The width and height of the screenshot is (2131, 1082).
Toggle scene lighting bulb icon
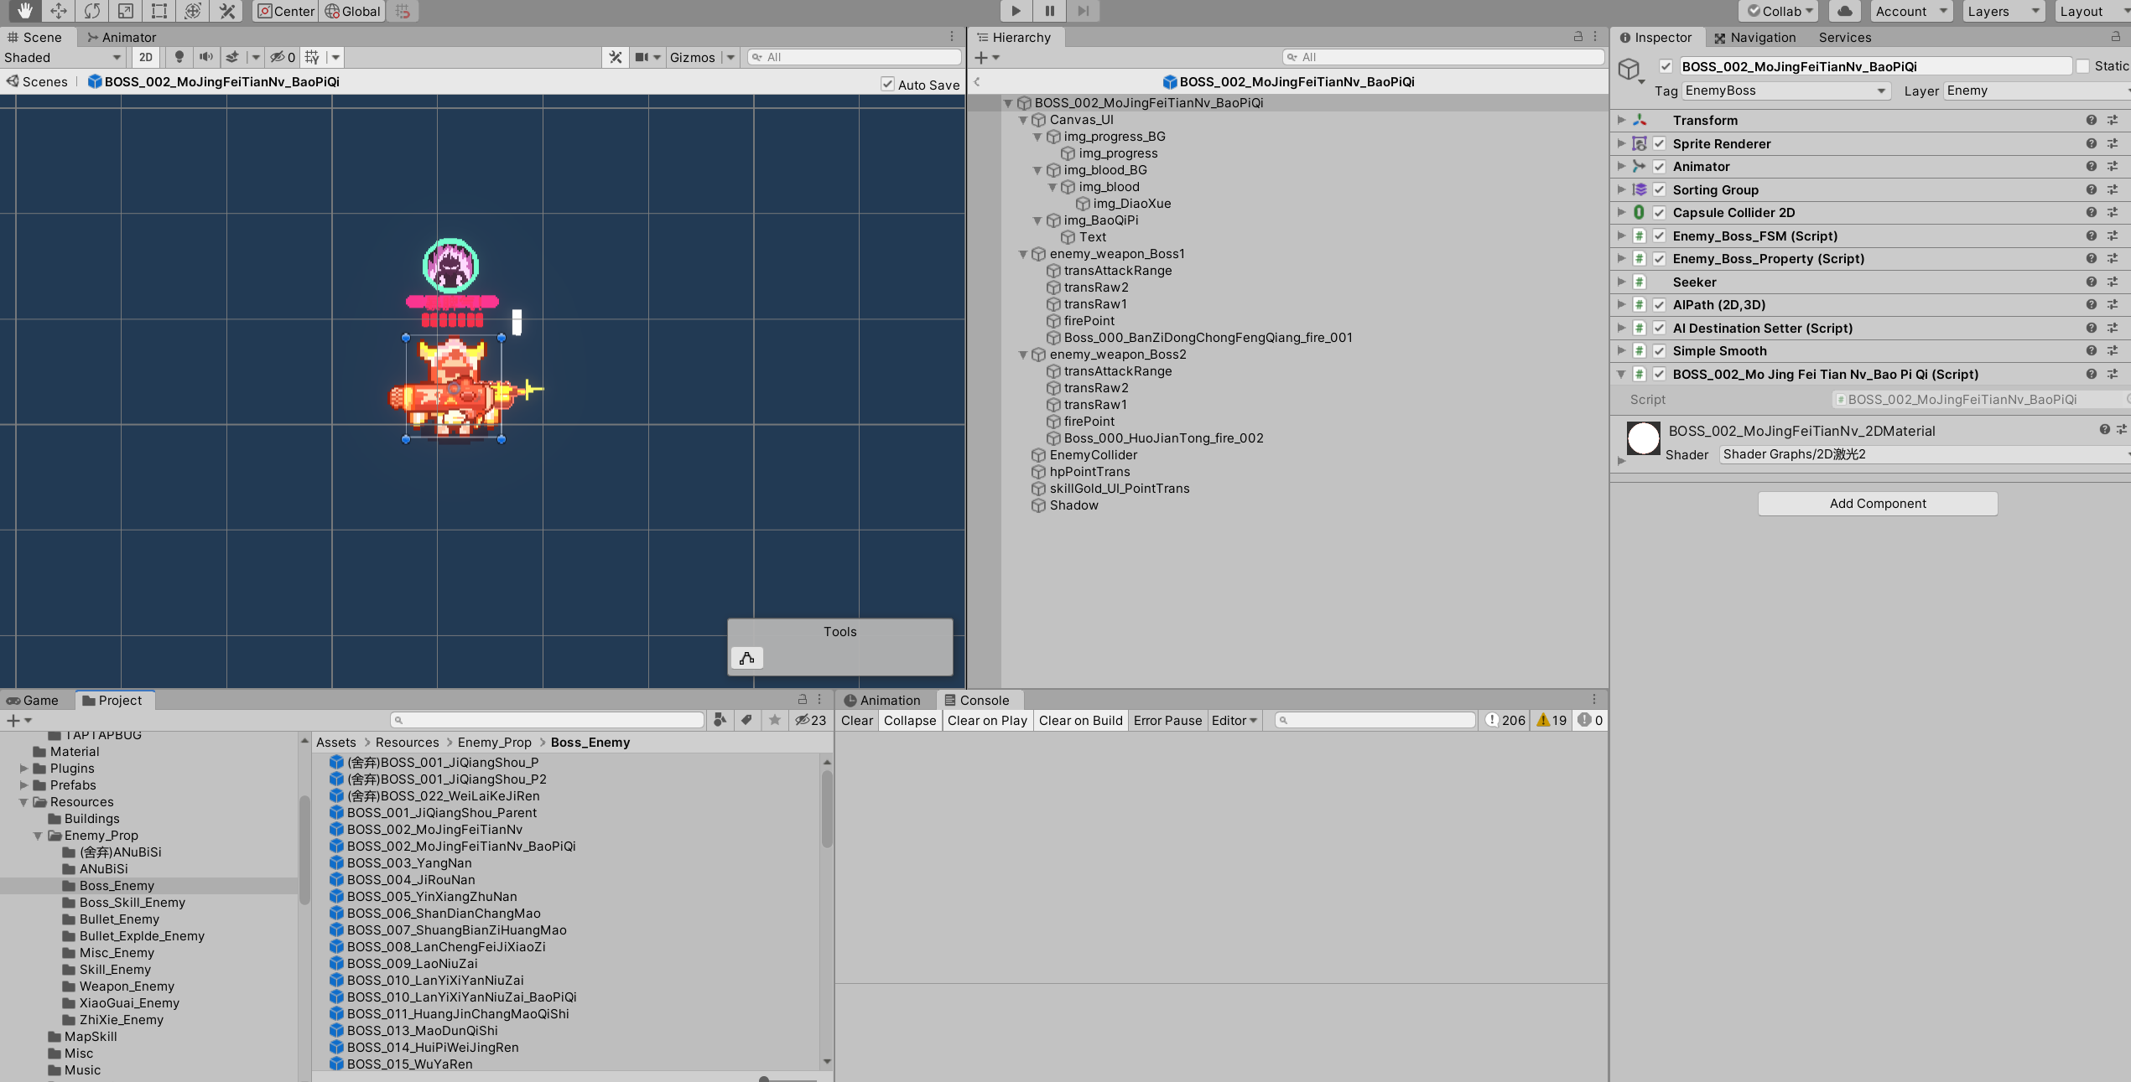tap(179, 57)
